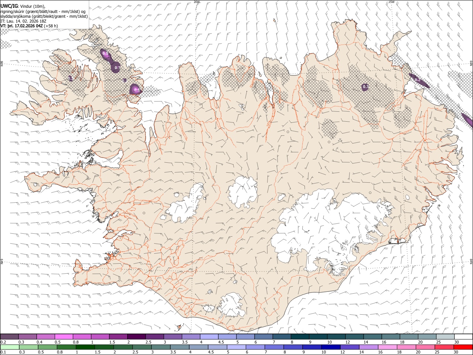Image resolution: width=473 pixels, height=355 pixels.
Task: Click the bright pink upper swatch between 0.5 and 0.8
Action: tap(64, 337)
